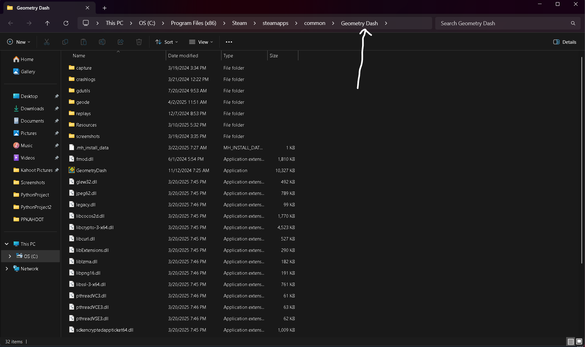Navigate to common breadcrumb
This screenshot has width=585, height=347.
[315, 23]
